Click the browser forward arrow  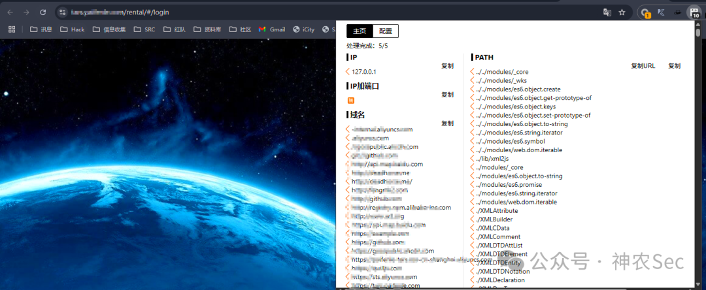[26, 12]
